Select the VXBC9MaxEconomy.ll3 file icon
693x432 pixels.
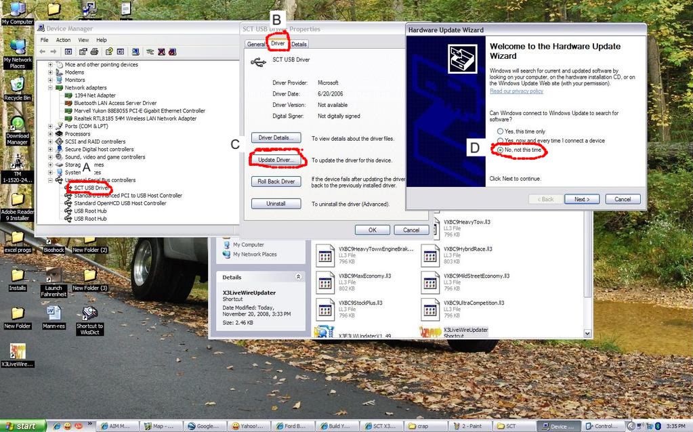[325, 283]
